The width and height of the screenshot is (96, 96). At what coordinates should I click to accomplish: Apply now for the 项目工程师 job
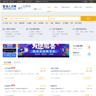87,78
